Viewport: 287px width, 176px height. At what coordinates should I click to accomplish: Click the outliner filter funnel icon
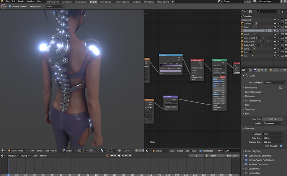282,12
